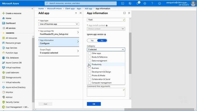
Task: Click the All resources grid icon
Action: pyautogui.click(x=3, y=38)
